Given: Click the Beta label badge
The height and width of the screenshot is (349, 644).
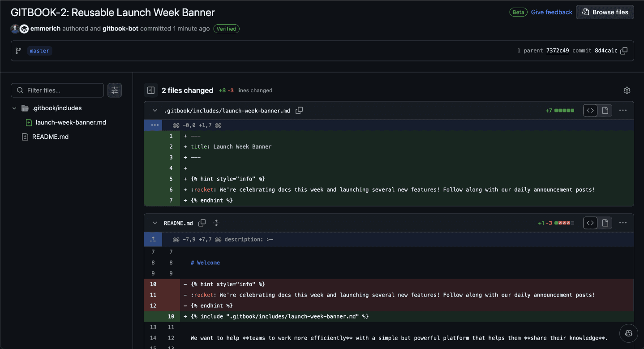Looking at the screenshot, I should click(518, 12).
